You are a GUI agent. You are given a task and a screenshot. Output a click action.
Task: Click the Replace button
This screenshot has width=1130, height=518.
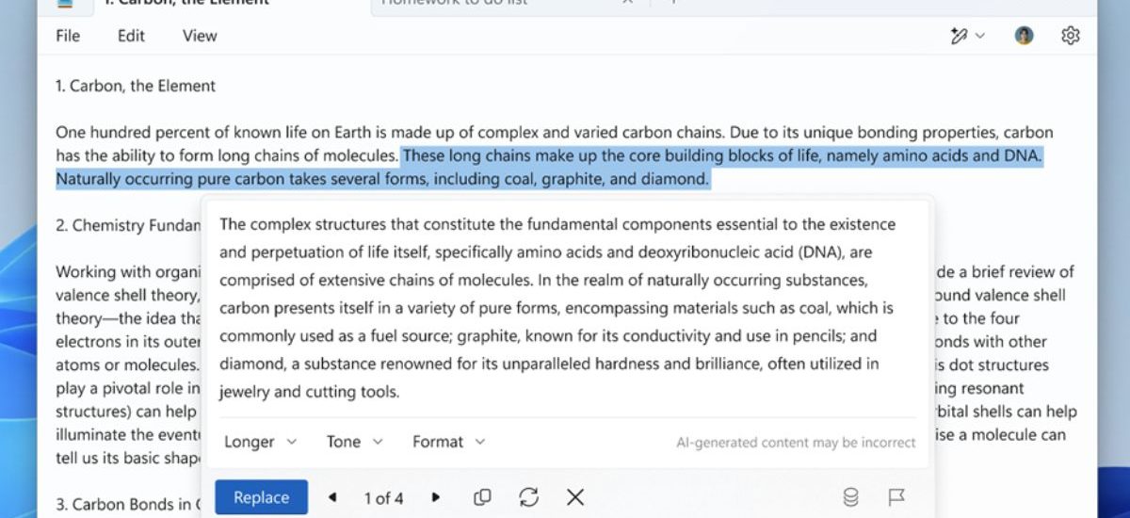[261, 497]
